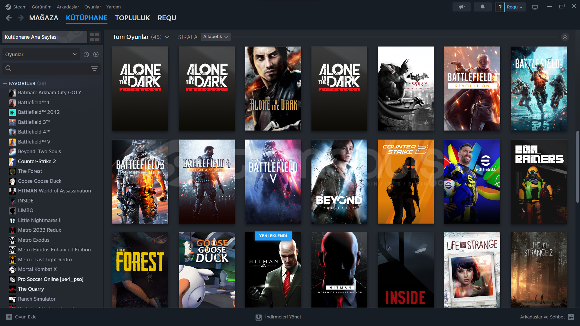
Task: Click Kütüphane Ana Sayfası button
Action: [44, 37]
